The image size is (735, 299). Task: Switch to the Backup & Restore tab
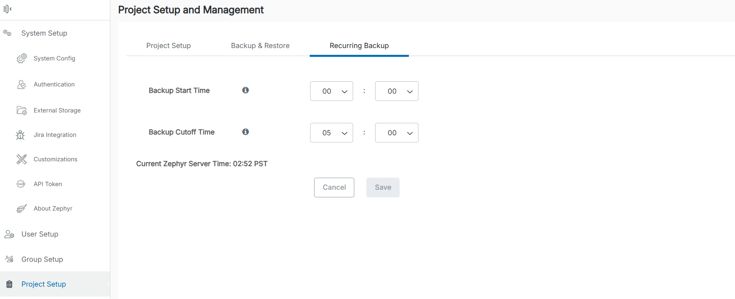260,46
